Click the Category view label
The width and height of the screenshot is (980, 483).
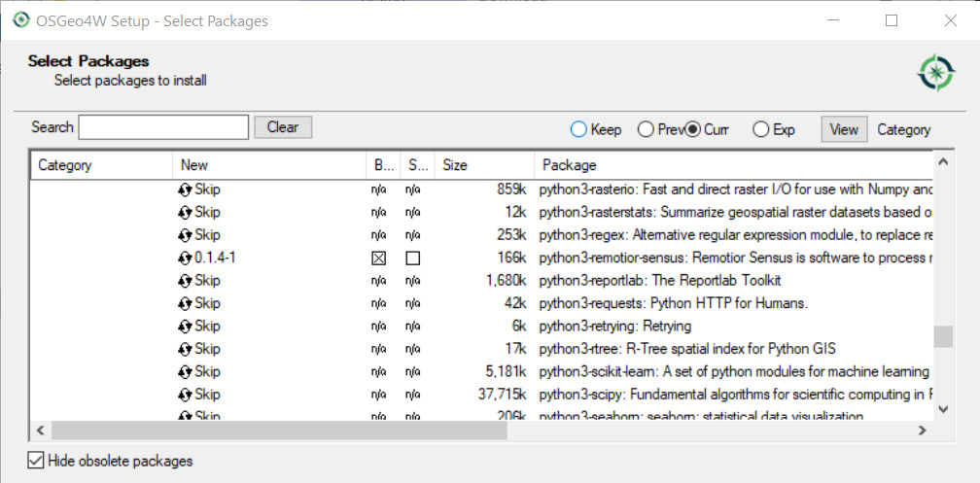[904, 129]
